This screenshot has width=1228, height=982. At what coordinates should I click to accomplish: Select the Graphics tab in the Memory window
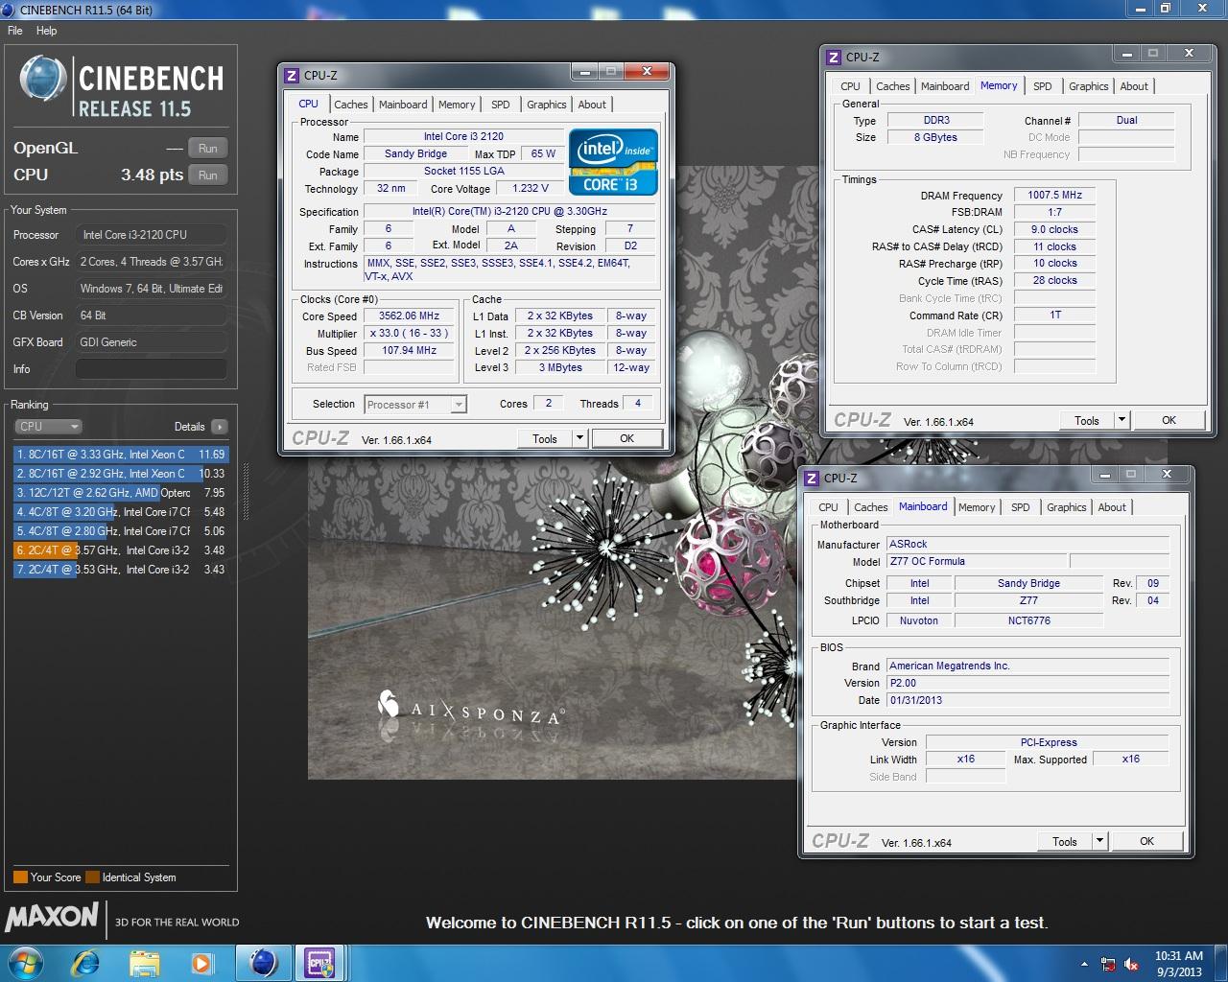tap(1089, 86)
